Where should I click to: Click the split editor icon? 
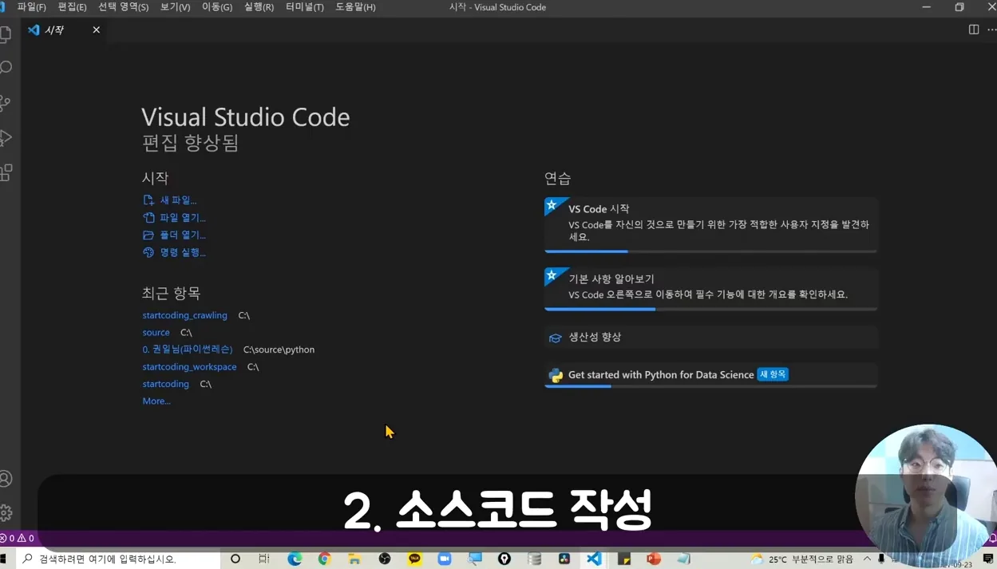[x=974, y=30]
